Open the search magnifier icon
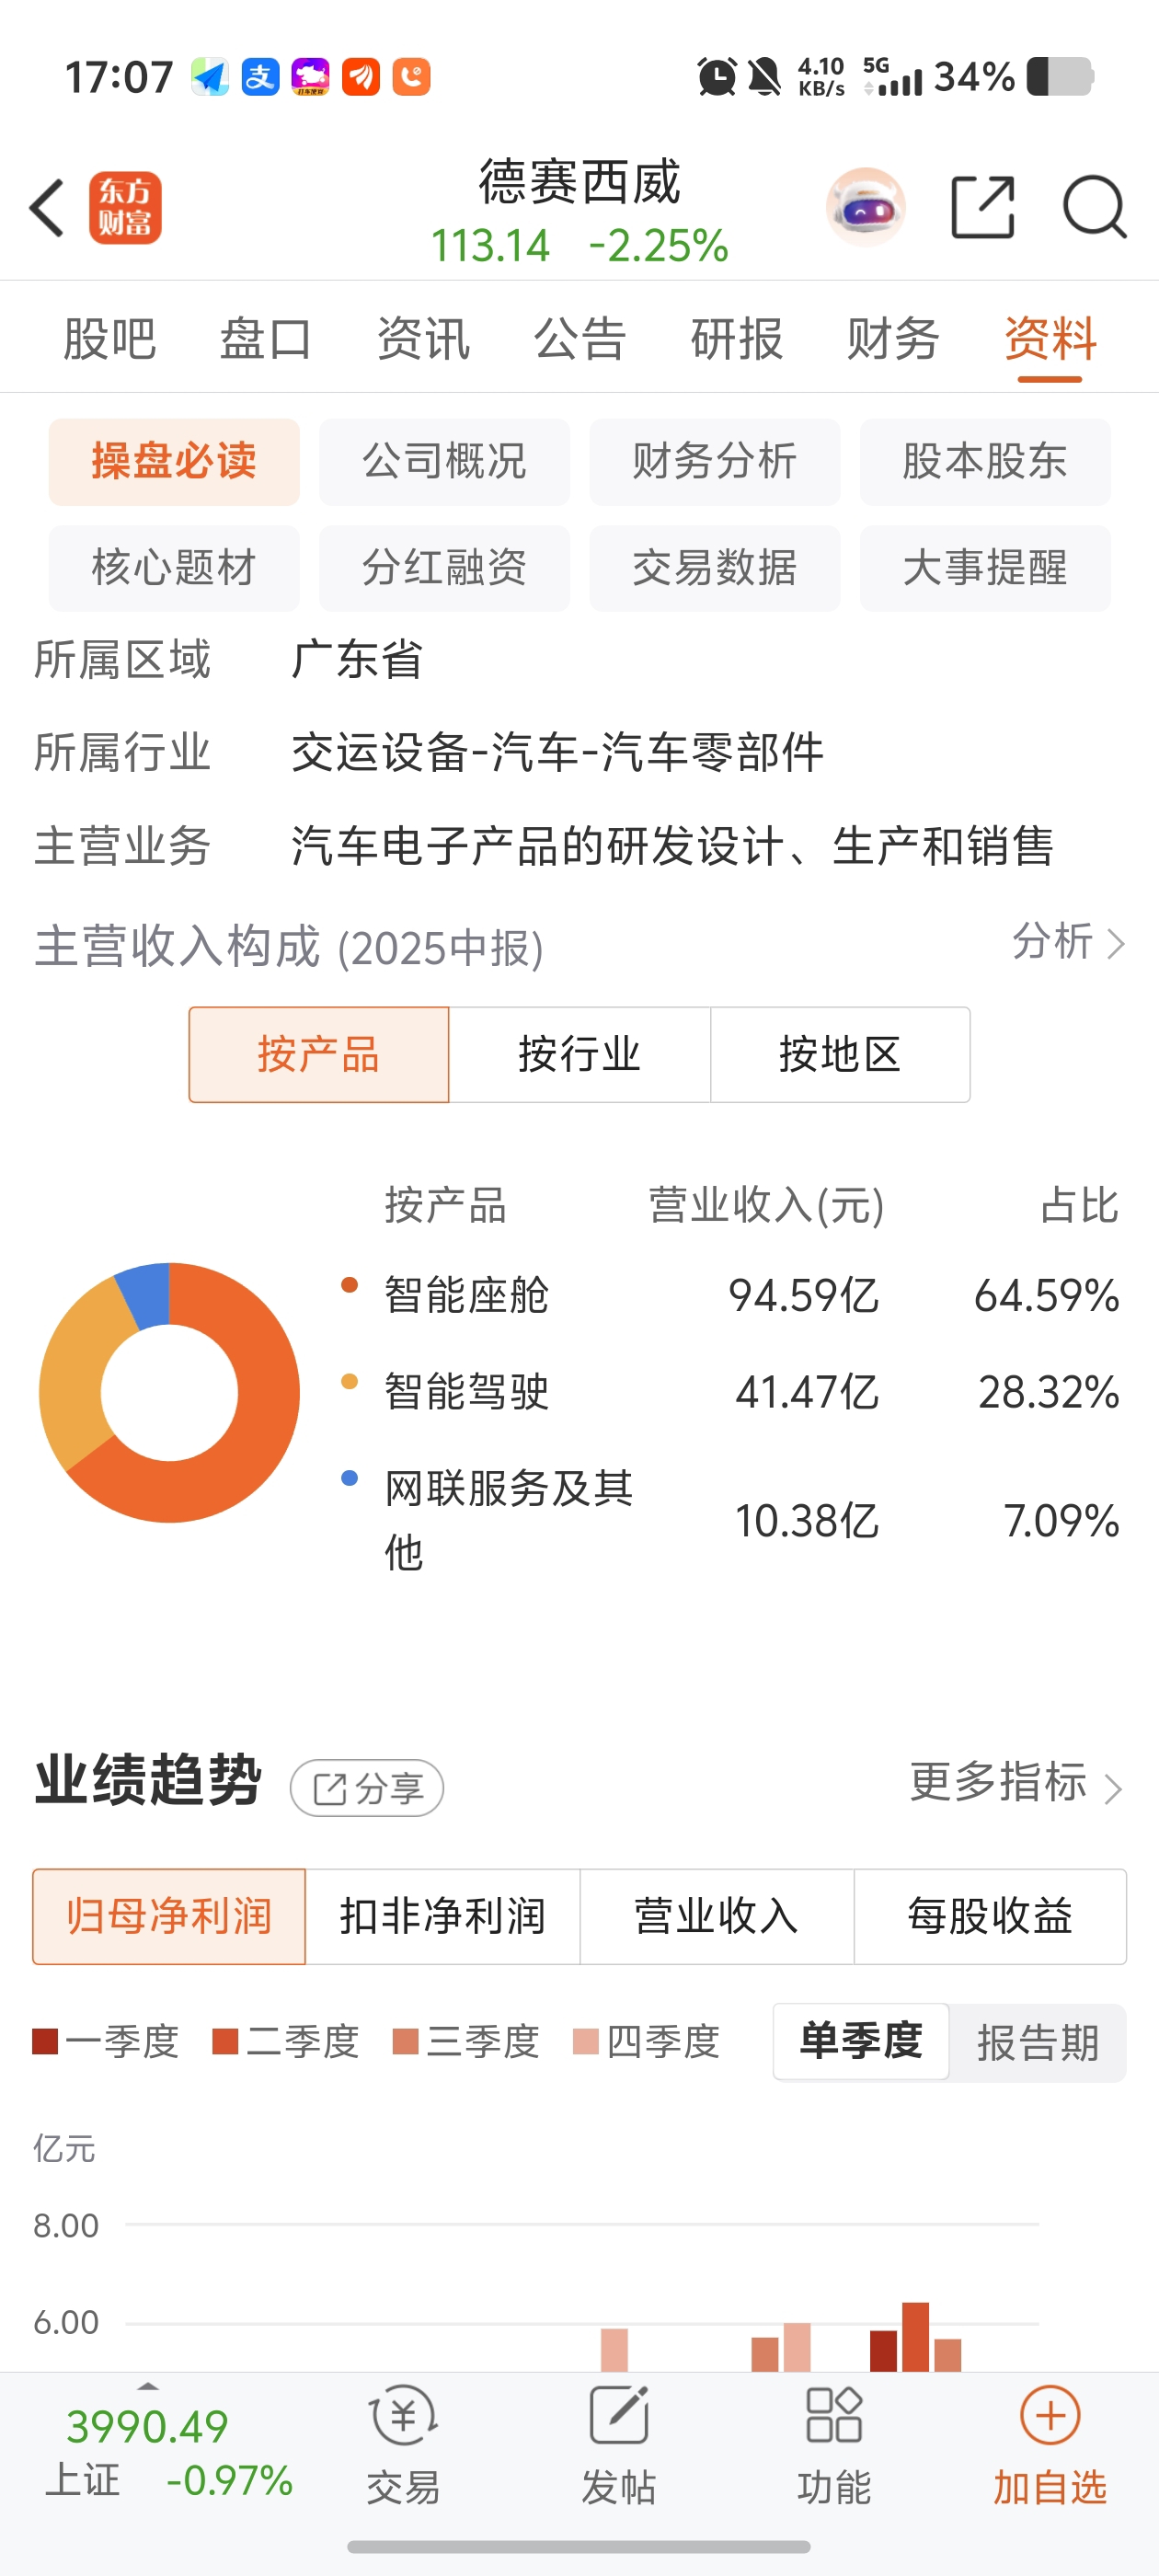Image resolution: width=1159 pixels, height=2576 pixels. 1094,208
